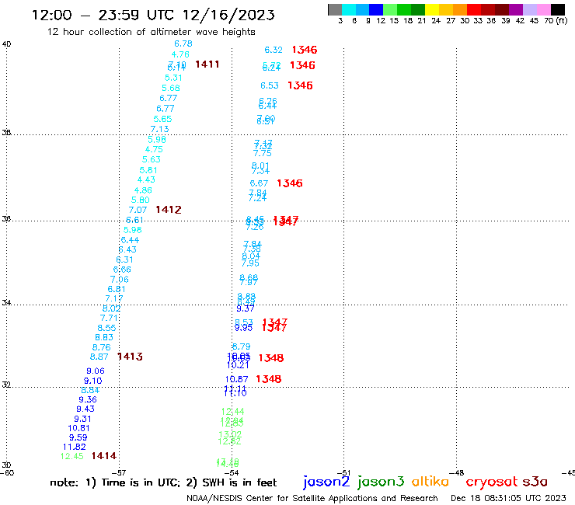Click the wave height value "6.31"

[x=124, y=259]
